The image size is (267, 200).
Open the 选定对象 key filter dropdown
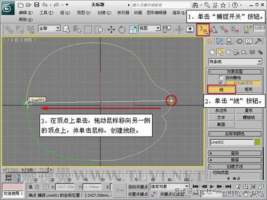point(169,186)
